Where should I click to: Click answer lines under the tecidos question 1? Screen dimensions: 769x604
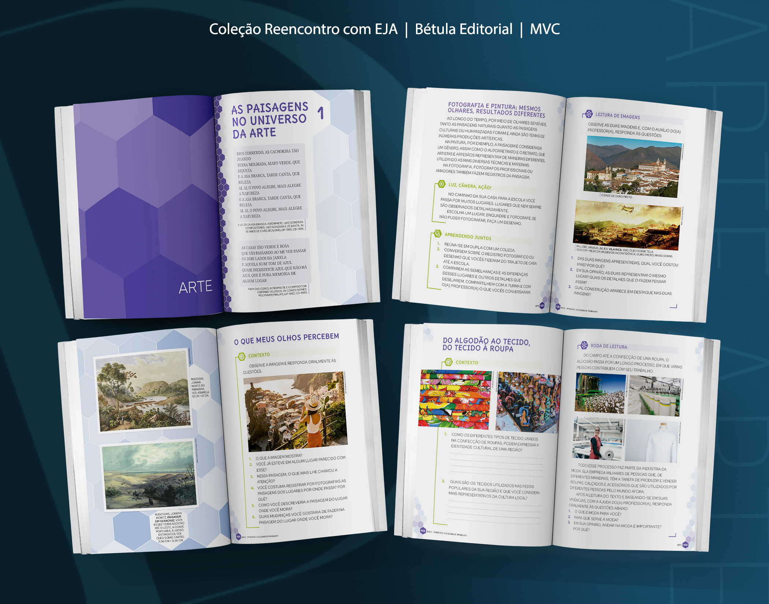(497, 465)
